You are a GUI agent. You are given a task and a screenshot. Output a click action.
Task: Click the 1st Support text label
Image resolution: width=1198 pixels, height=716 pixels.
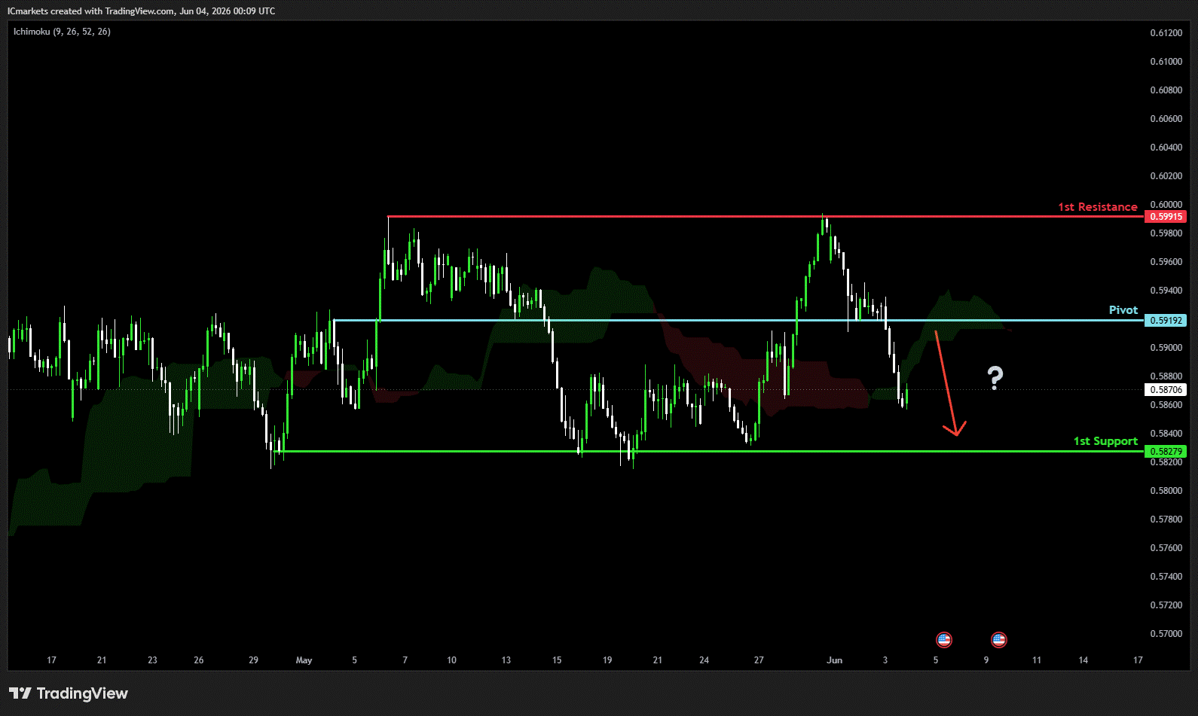pyautogui.click(x=1105, y=441)
